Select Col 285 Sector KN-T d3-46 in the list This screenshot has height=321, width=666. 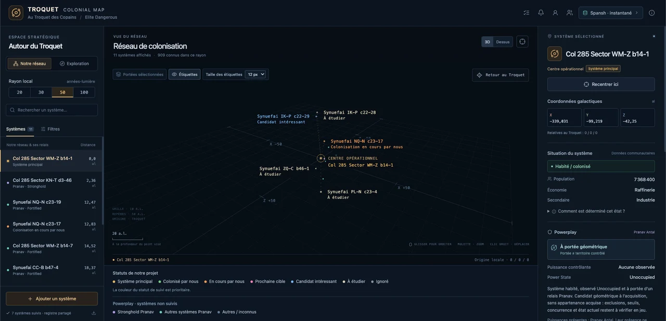(x=52, y=183)
